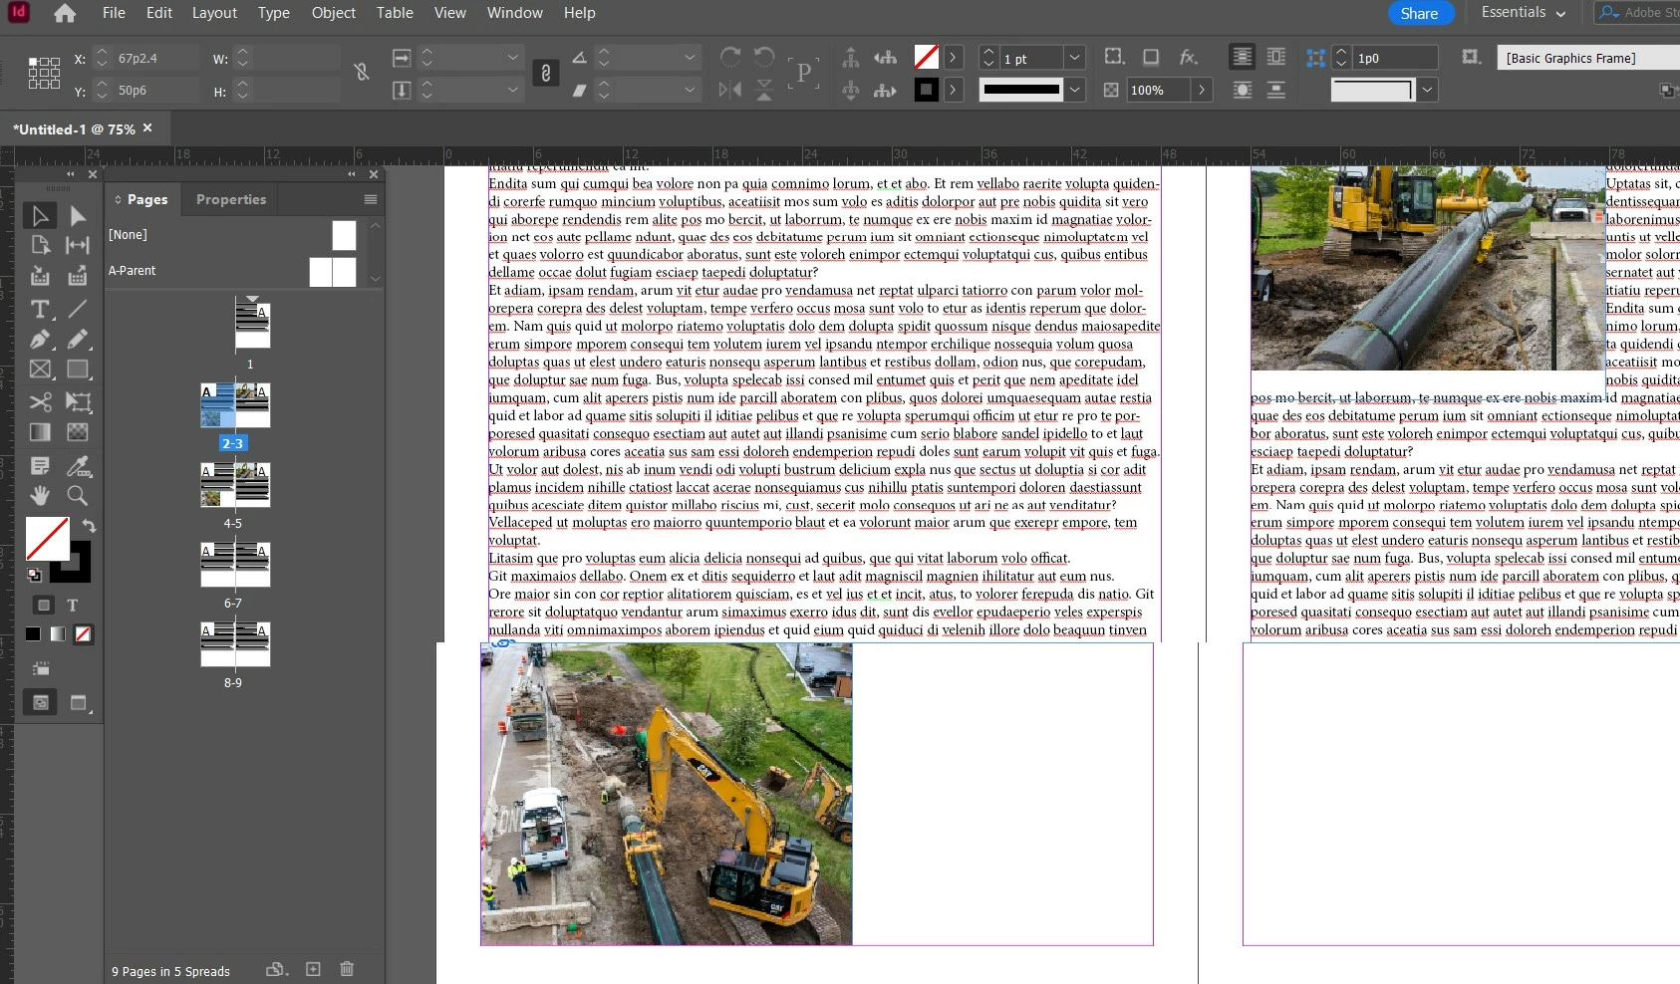The image size is (1680, 984).
Task: Open the stroke weight dropdown
Action: click(x=1074, y=58)
